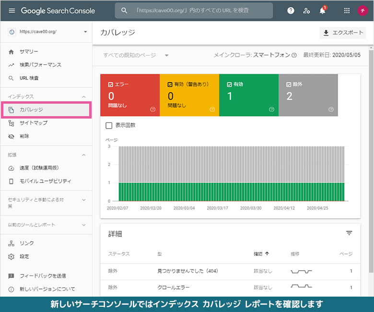The width and height of the screenshot is (374, 312).
Task: Open 速度（試験運用版） in sidebar
Action: click(x=47, y=168)
